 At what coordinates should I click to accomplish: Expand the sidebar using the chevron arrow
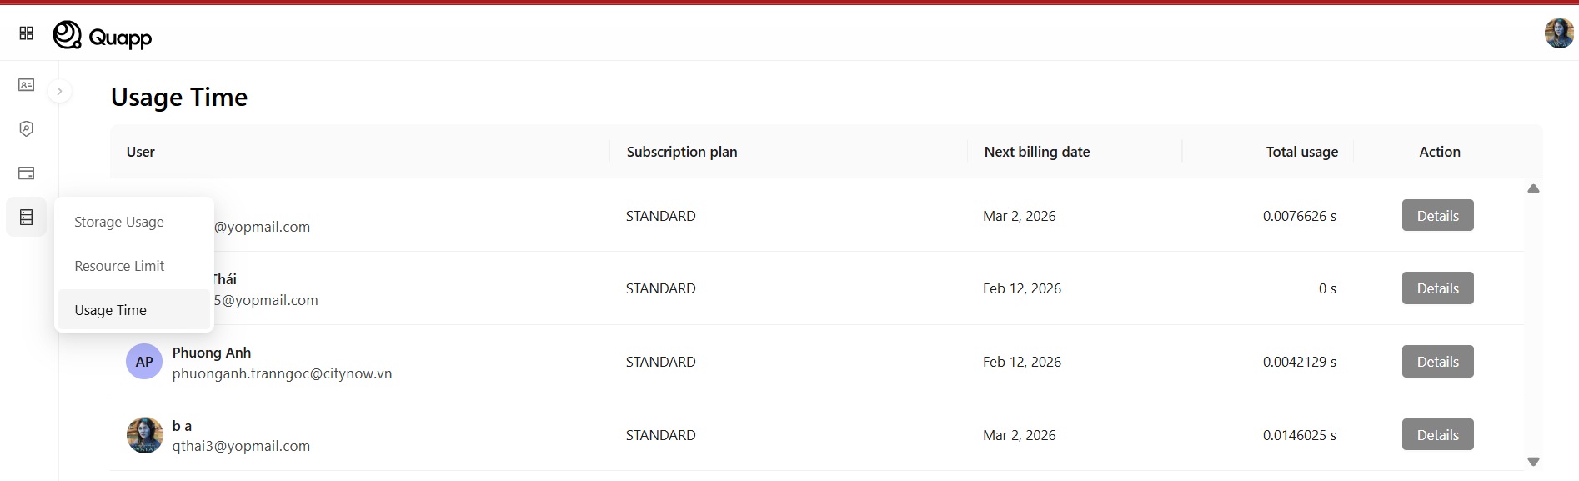tap(59, 91)
